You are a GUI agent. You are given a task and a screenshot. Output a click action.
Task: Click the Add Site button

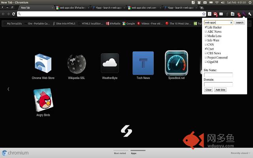(x=221, y=90)
